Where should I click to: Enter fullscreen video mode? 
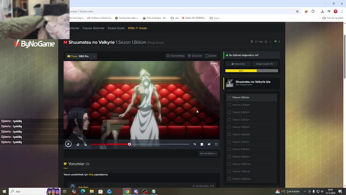click(216, 144)
